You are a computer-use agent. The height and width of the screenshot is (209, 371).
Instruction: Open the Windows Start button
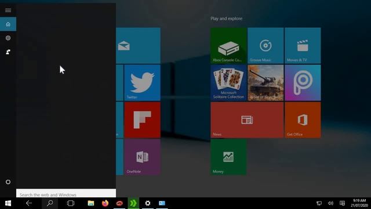(8, 203)
